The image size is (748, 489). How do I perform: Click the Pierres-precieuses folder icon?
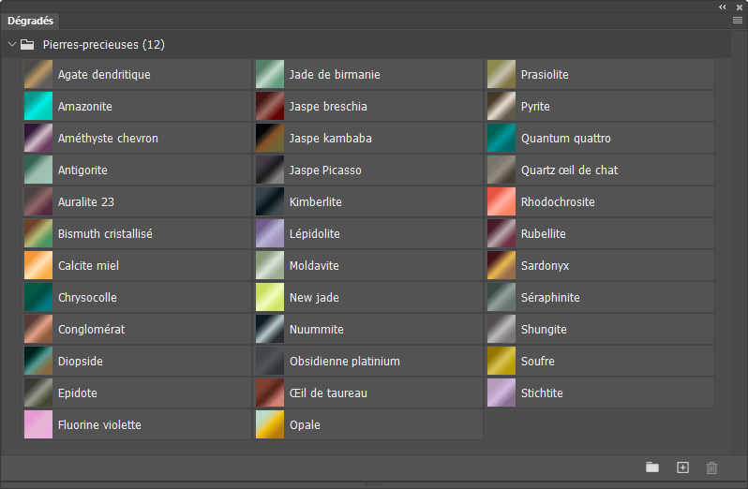(27, 44)
